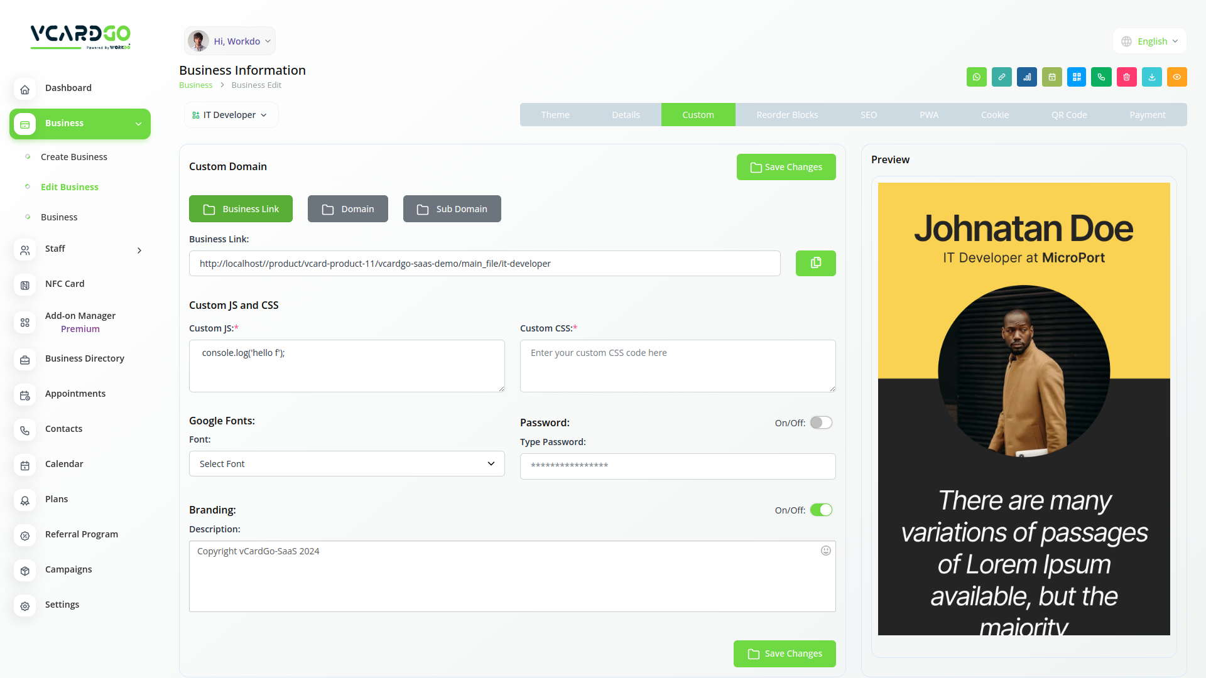The height and width of the screenshot is (678, 1206).
Task: Click the pink trash delete icon
Action: [1126, 77]
